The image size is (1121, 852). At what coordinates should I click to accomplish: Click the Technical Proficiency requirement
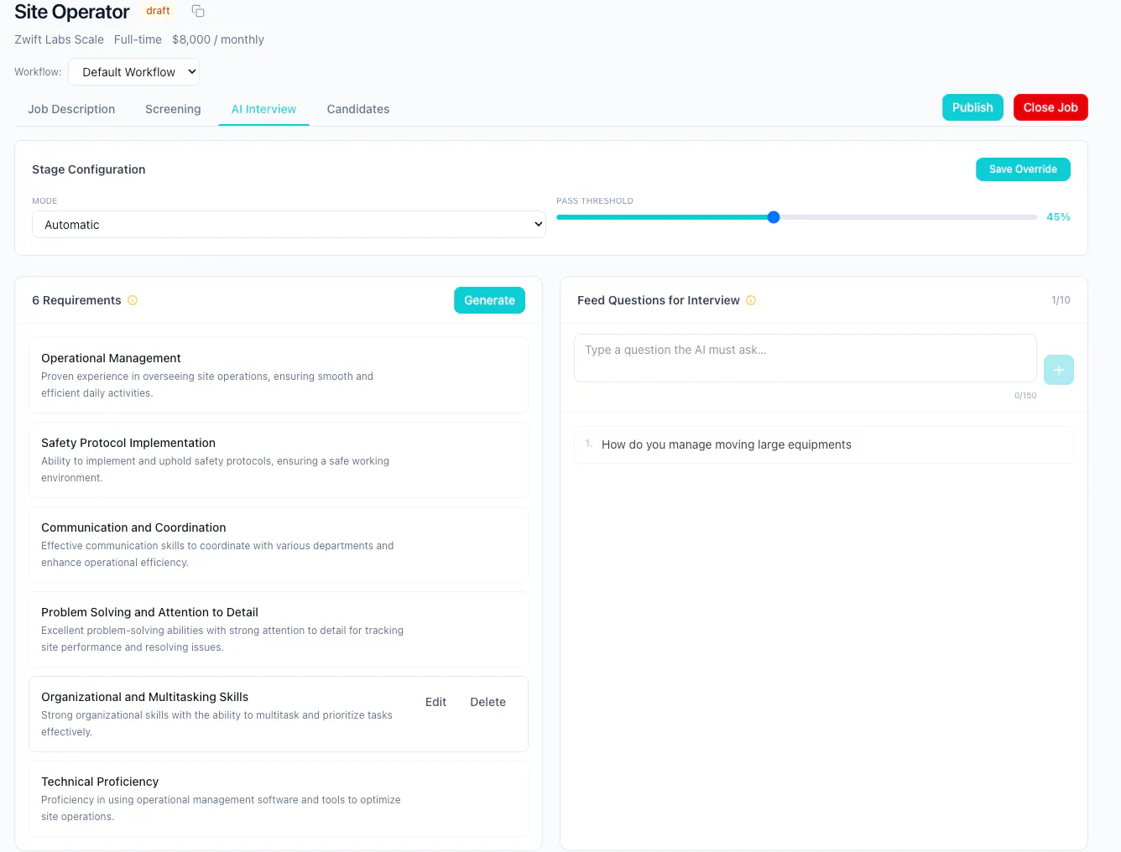click(x=279, y=798)
